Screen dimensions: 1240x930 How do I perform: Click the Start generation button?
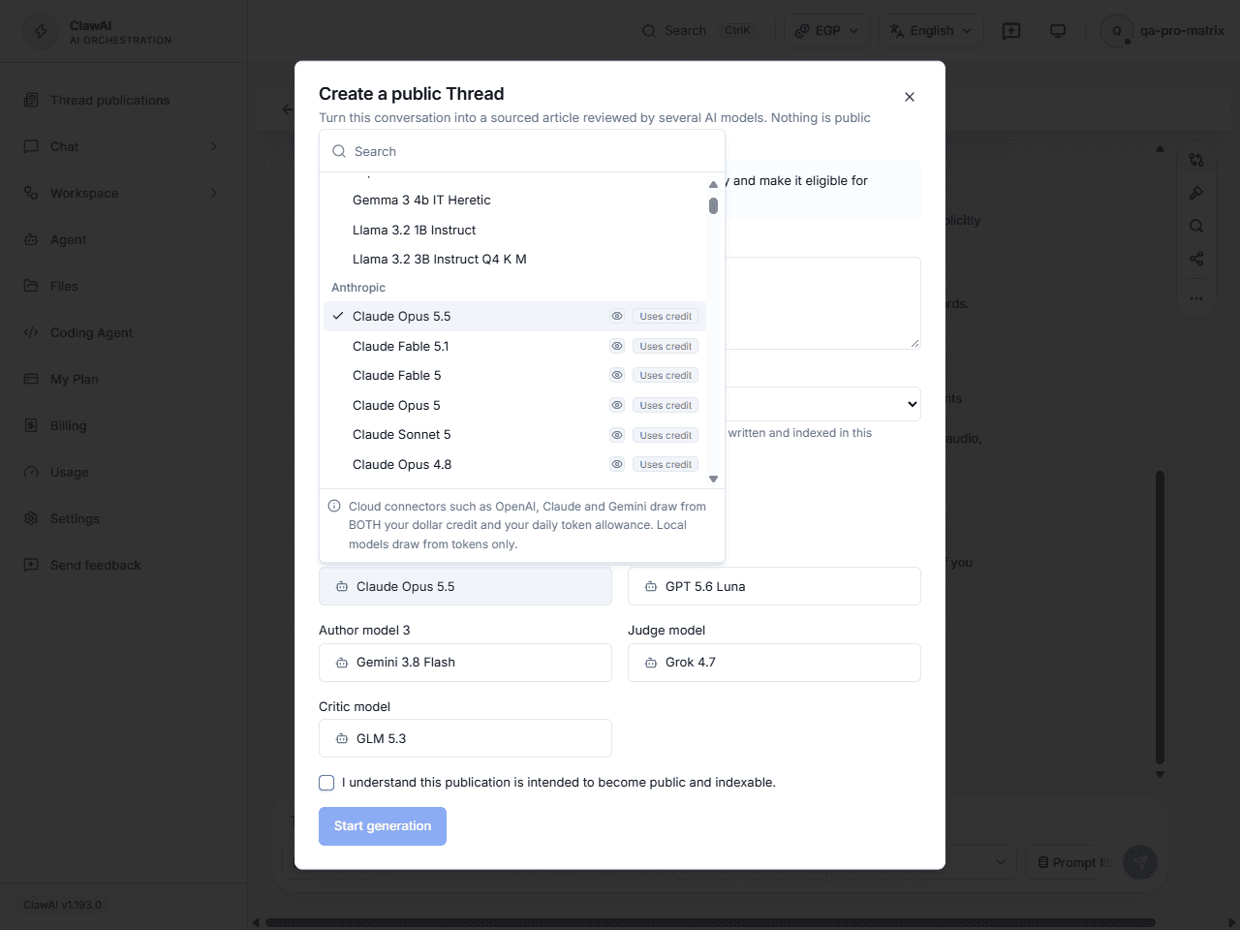click(x=383, y=826)
